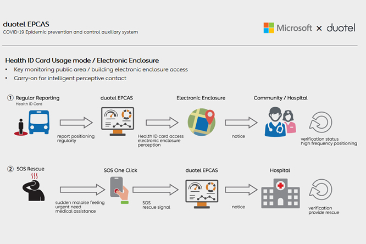Click the dashboard monitor in SOS Rescue row
The width and height of the screenshot is (366, 244).
[202, 194]
